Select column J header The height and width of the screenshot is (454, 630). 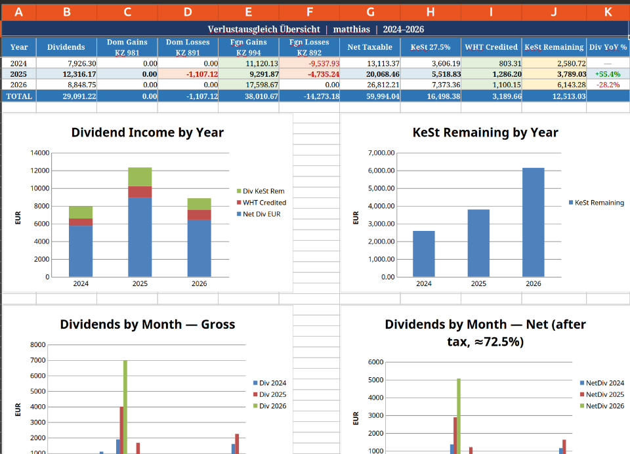554,12
